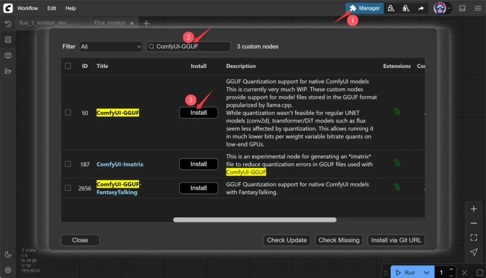Open the queue history sidebar icon

click(x=8, y=24)
